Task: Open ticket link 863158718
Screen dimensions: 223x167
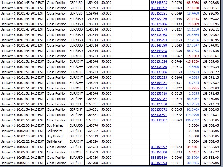Action: pos(159,93)
